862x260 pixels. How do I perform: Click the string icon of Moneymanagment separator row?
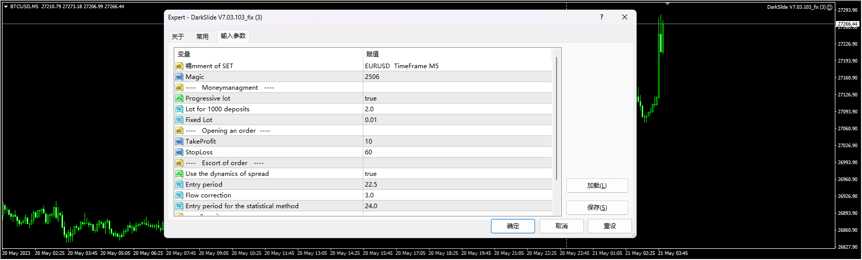[x=179, y=88]
